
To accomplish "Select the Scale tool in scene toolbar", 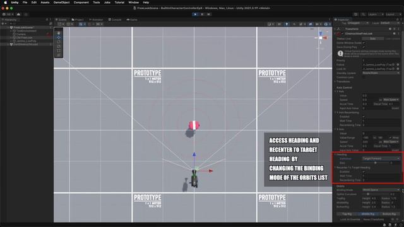I will pyautogui.click(x=59, y=46).
